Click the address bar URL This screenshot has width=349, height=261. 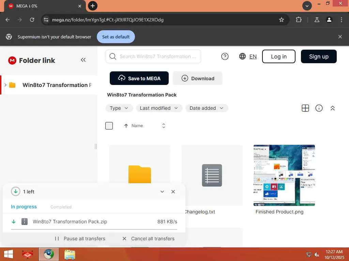click(108, 20)
